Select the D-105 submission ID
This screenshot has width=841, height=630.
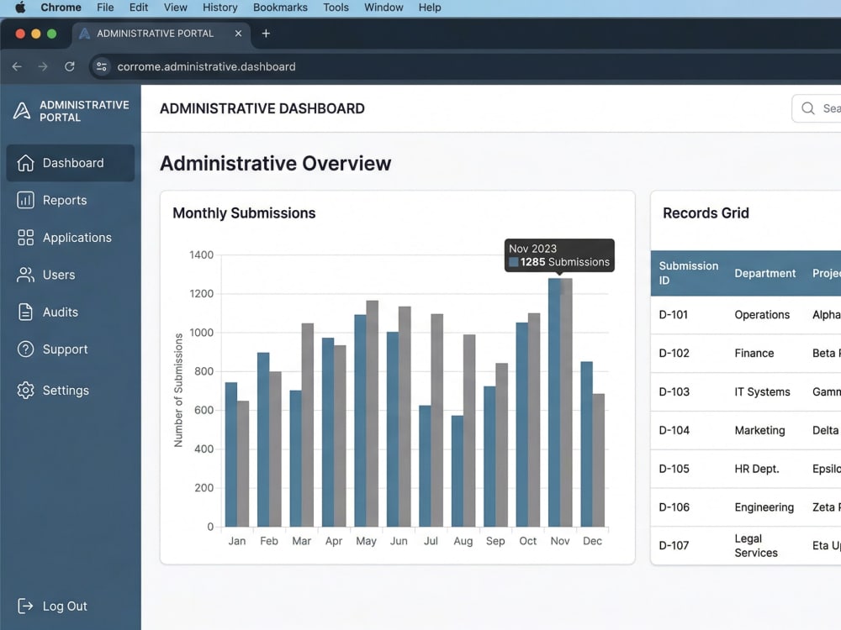674,469
